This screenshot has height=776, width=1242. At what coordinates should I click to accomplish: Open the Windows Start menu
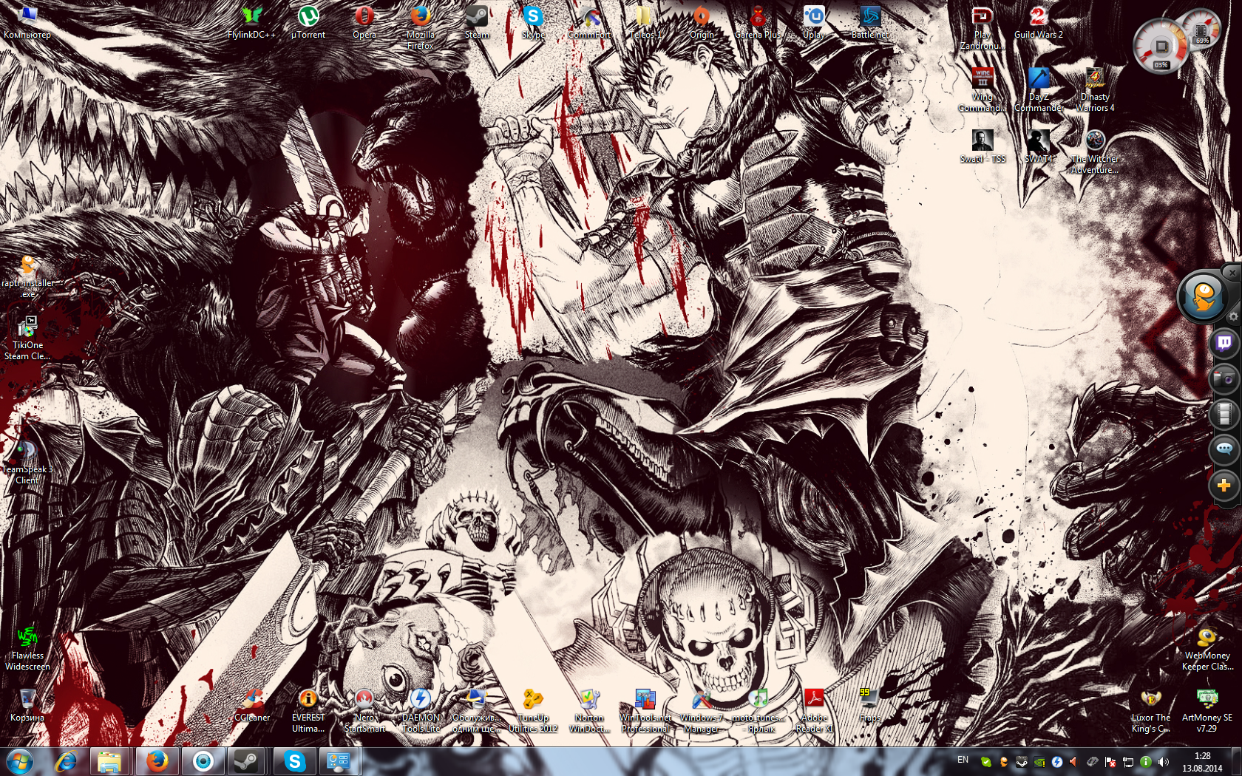pyautogui.click(x=20, y=761)
